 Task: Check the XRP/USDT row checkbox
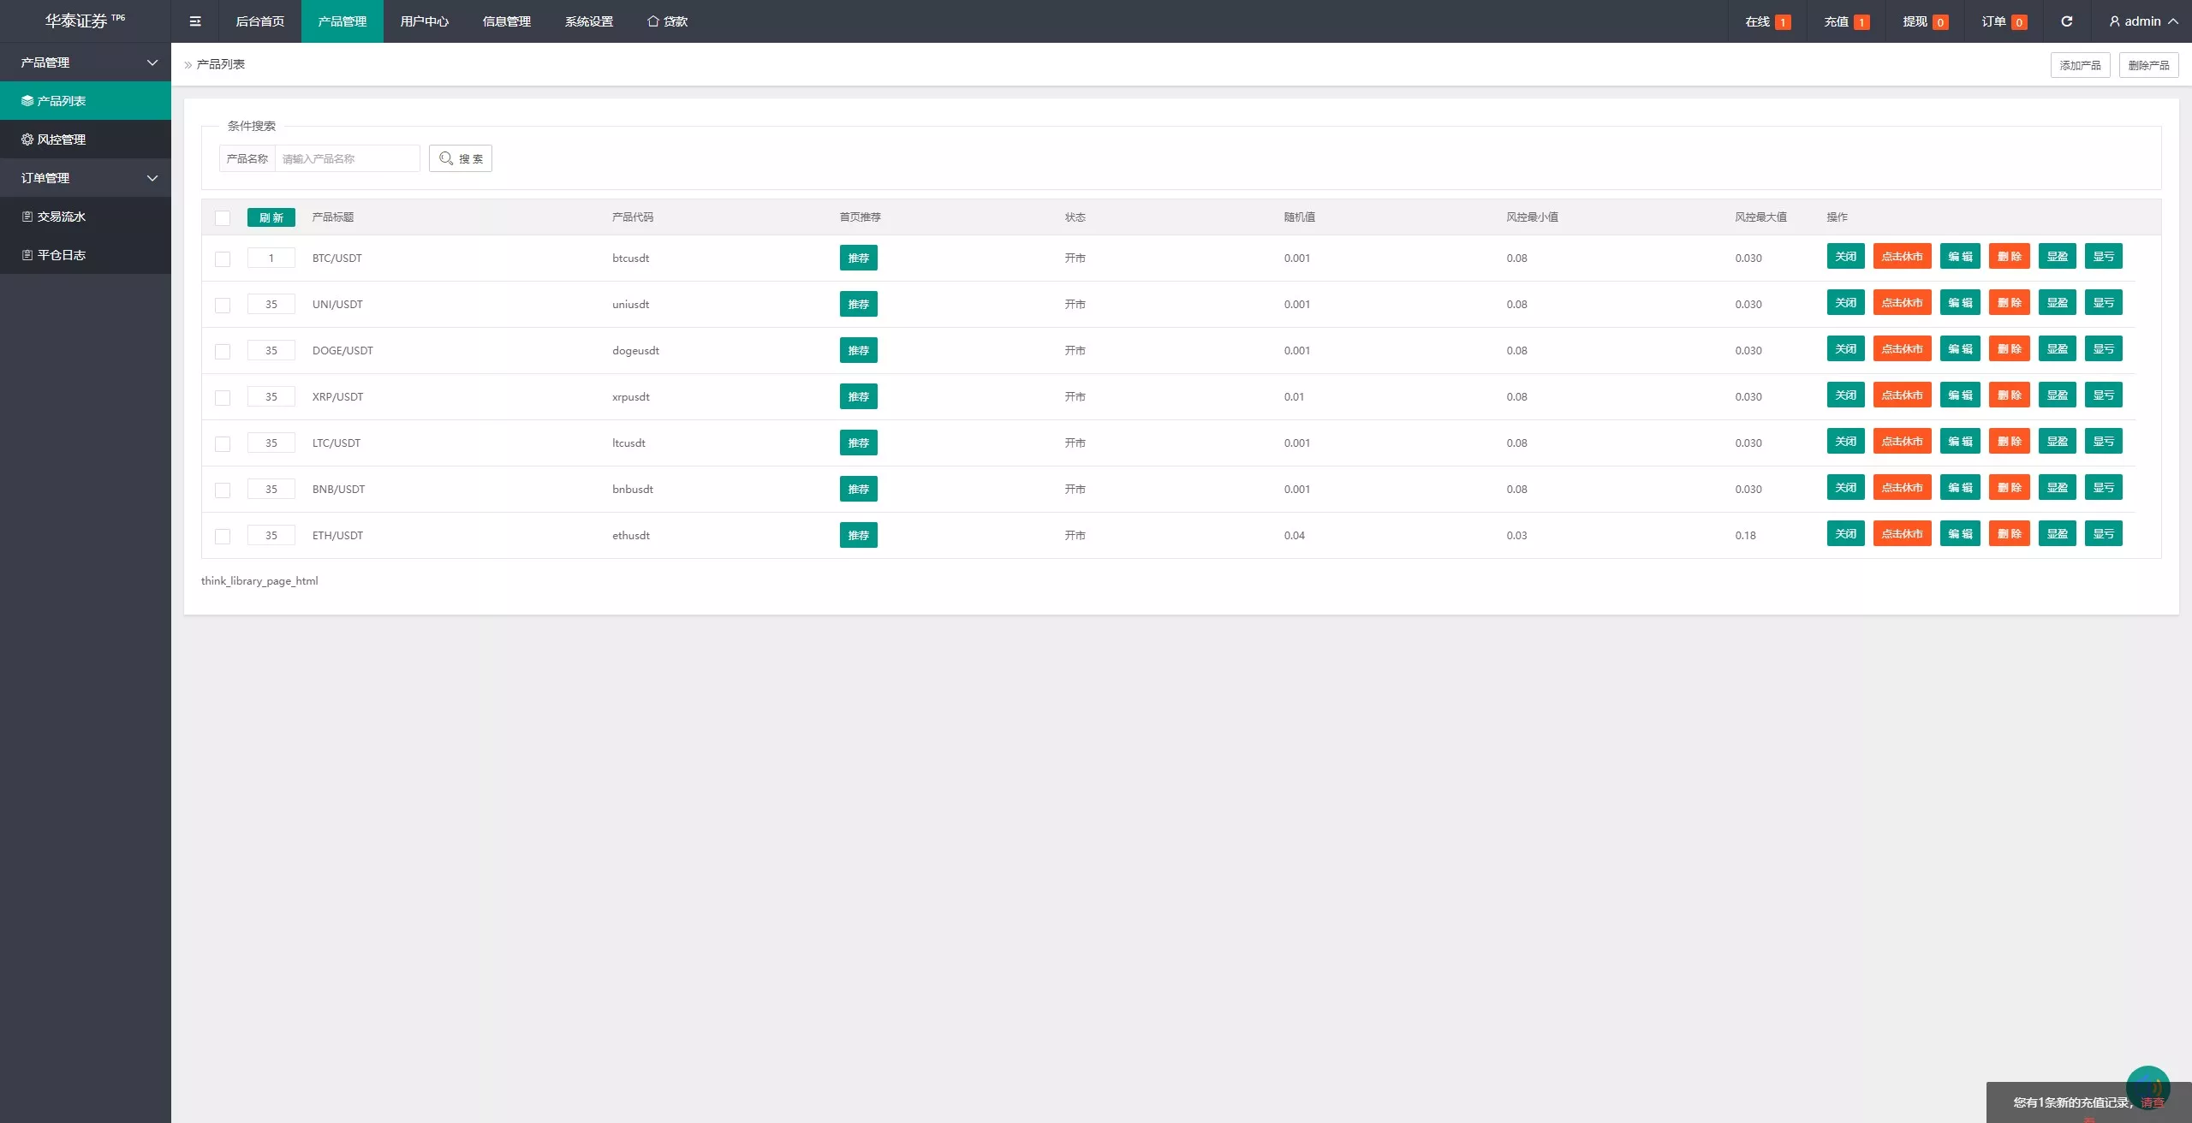coord(223,397)
